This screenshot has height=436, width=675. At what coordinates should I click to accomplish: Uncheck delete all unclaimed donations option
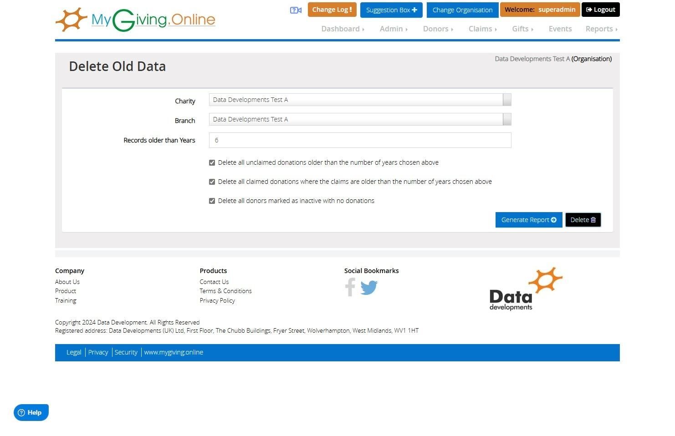click(x=212, y=162)
